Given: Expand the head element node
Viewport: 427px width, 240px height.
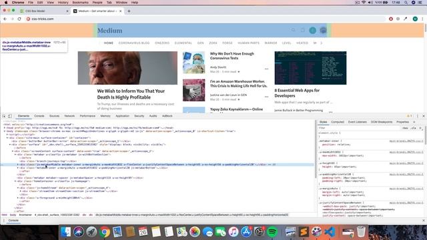Looking at the screenshot, I should click(x=5, y=128).
